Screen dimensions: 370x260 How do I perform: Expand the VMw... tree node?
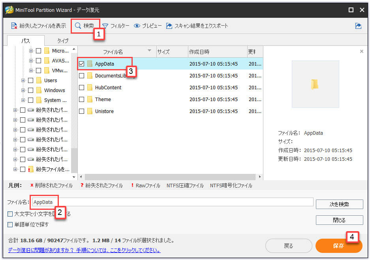(31, 70)
